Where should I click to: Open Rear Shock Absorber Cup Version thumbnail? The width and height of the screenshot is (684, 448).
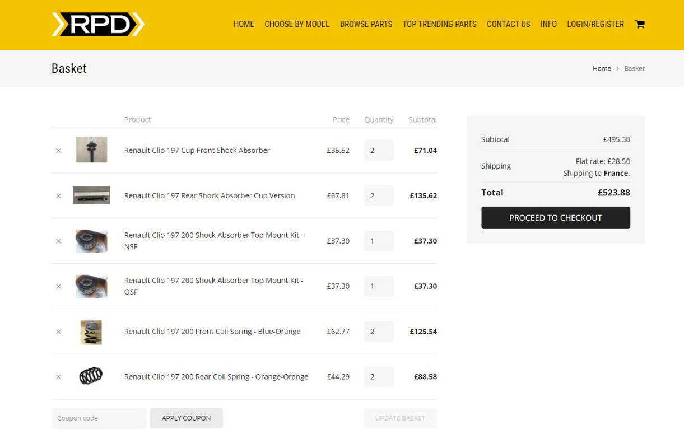tap(91, 195)
